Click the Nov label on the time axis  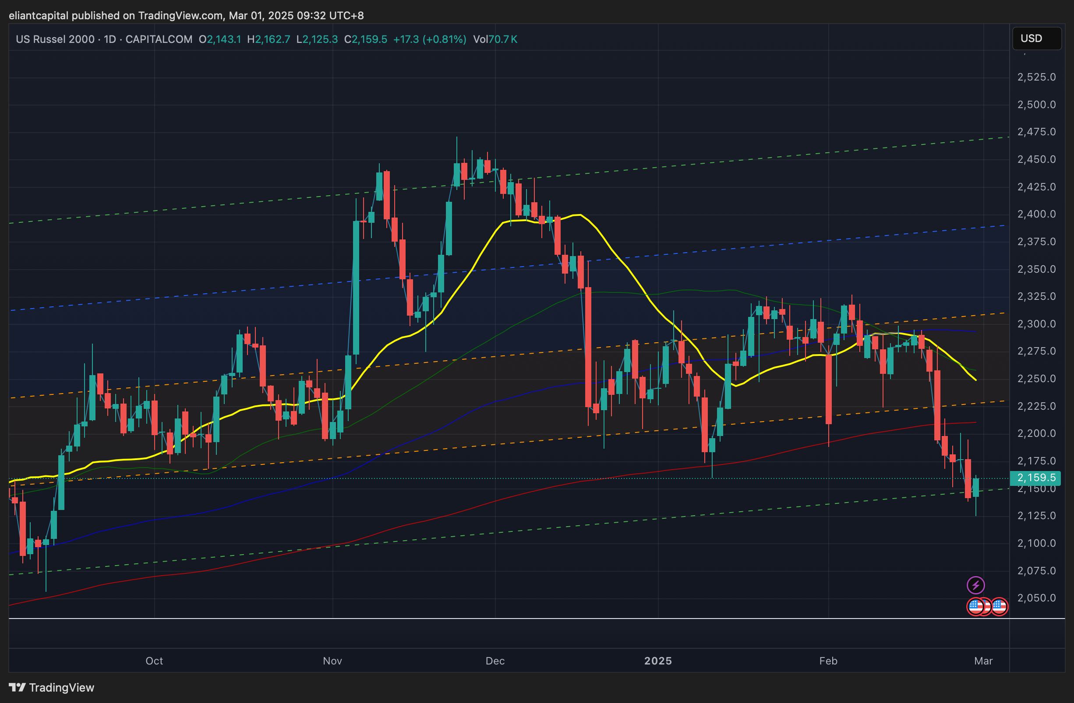click(332, 661)
